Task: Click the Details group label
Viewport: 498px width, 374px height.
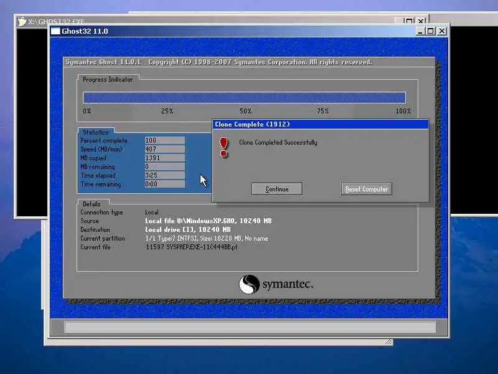Action: point(92,204)
